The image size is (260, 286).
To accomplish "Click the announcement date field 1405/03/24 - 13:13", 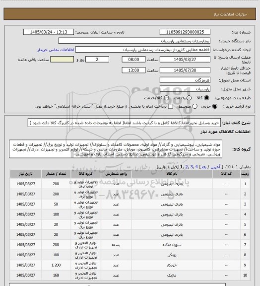I will coord(49,32).
